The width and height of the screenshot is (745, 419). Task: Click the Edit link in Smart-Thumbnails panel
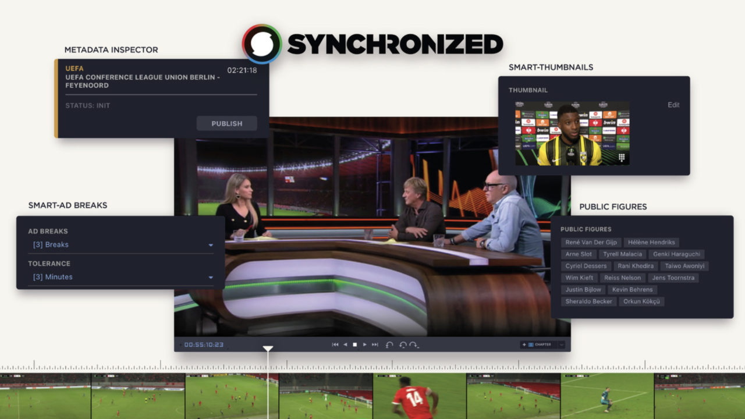pyautogui.click(x=673, y=105)
